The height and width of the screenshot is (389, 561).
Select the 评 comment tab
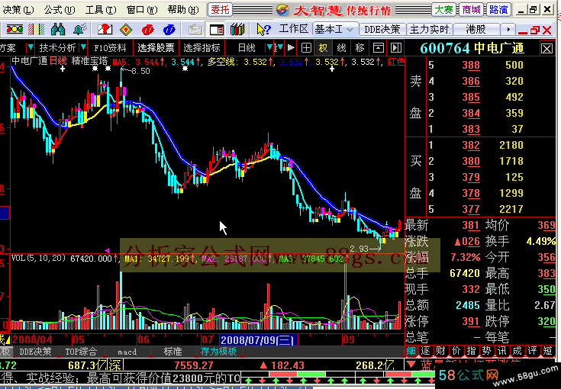pos(533,351)
